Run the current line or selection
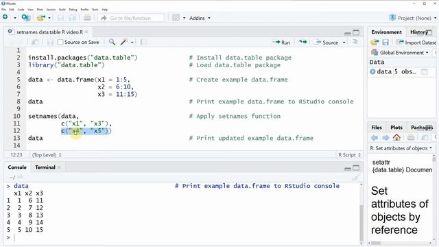Screen dimensions: 439x247 click(281, 43)
